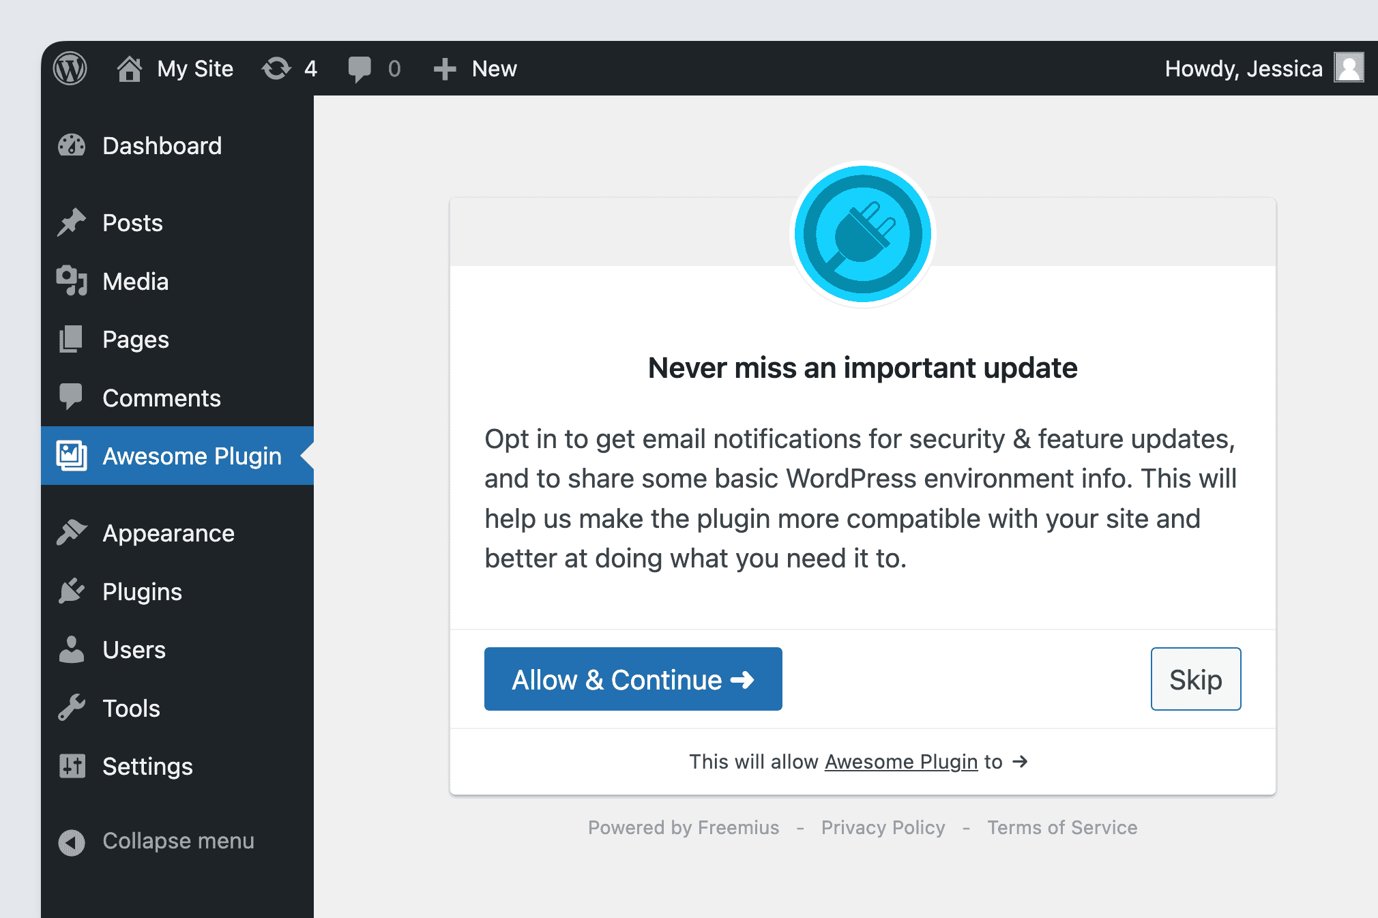Click the blue plugin plug logo
This screenshot has height=918, width=1378.
click(863, 234)
